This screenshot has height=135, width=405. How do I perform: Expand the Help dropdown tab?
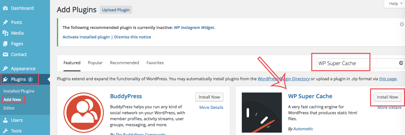coord(396,4)
